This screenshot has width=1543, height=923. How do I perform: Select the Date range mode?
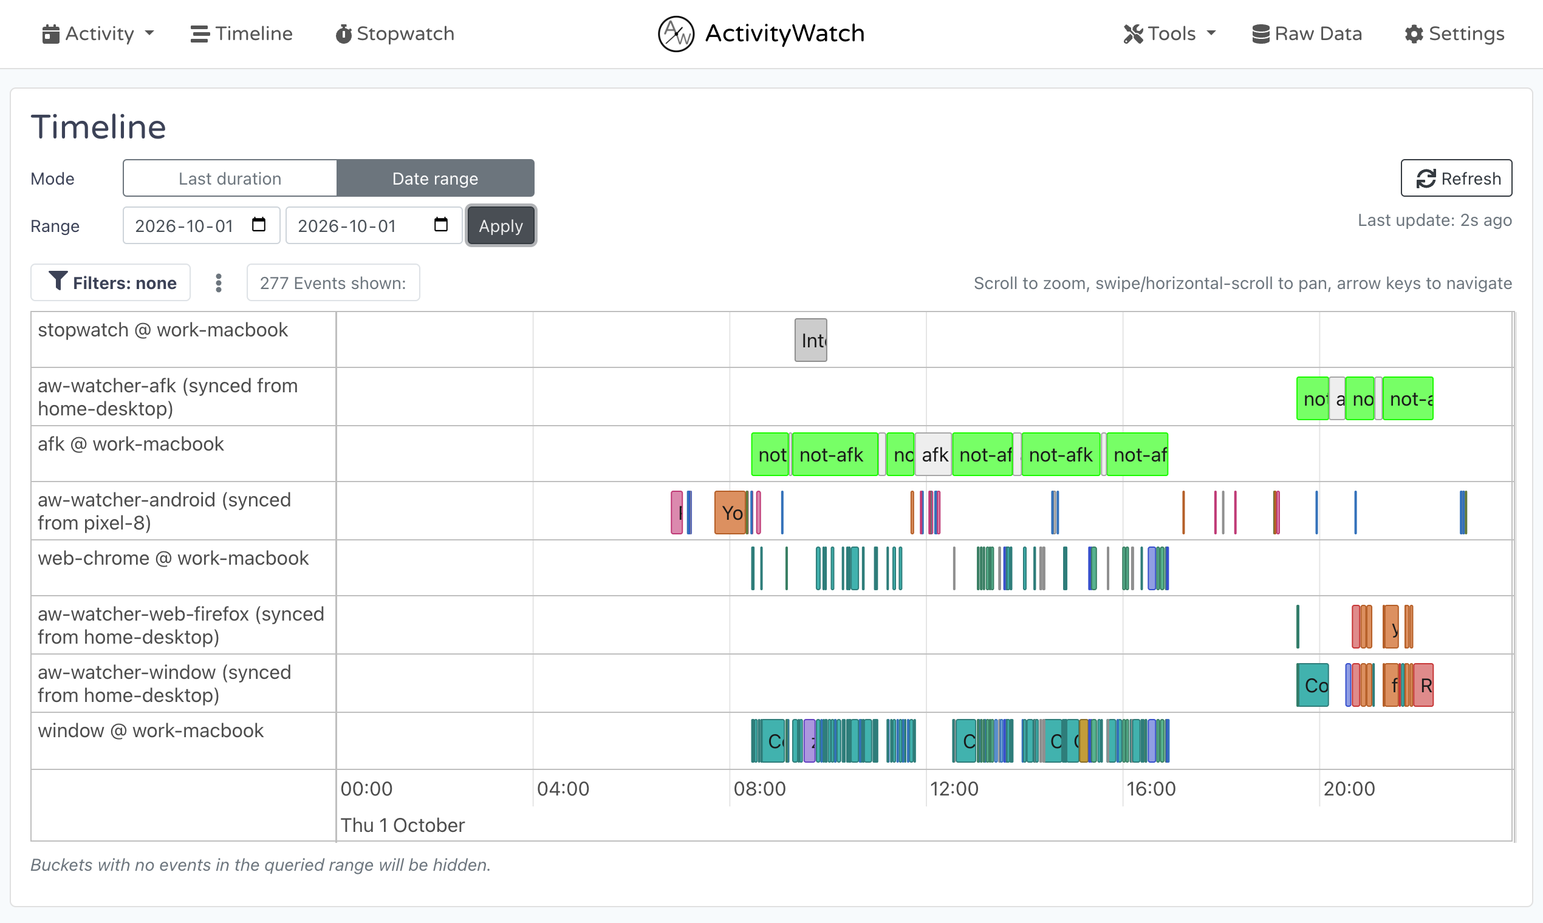435,179
